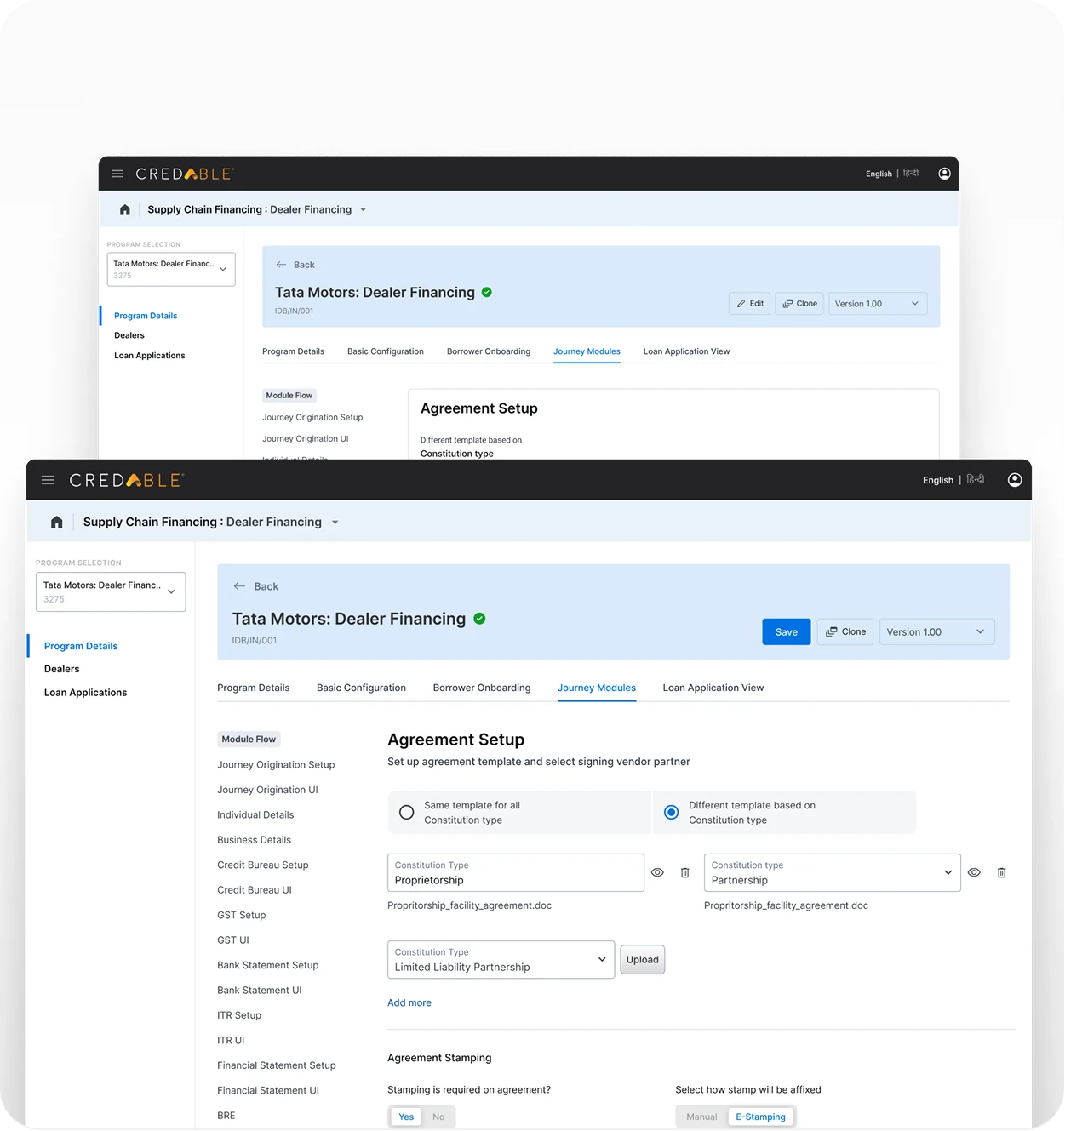Switch to Basic Configuration tab, front window
1065x1131 pixels.
[x=361, y=688]
